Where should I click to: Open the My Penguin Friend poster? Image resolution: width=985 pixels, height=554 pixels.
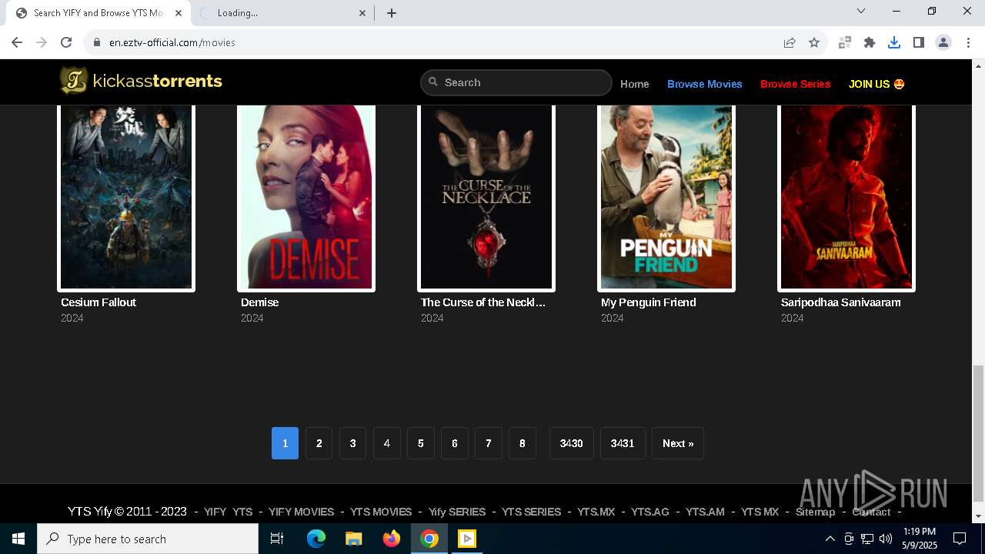[x=666, y=197]
